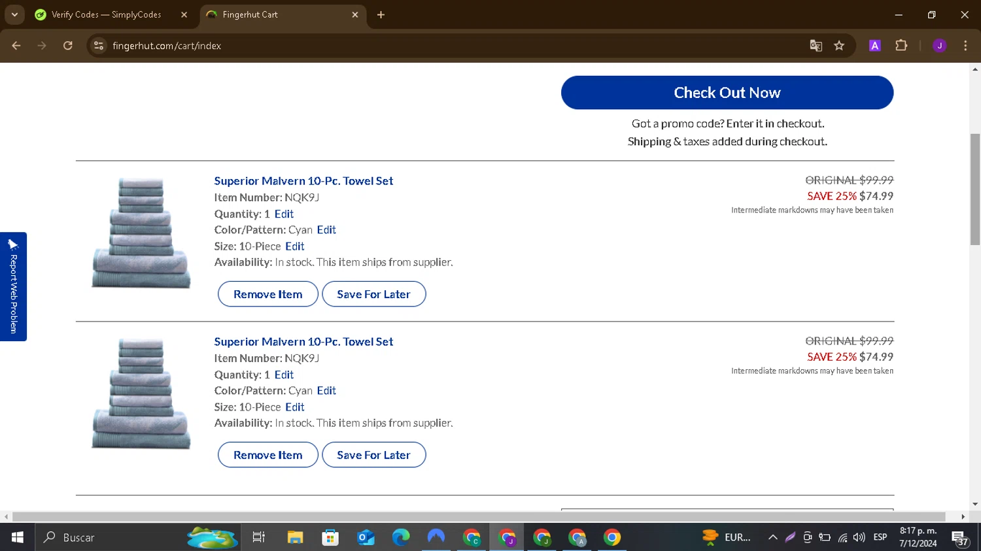Open site information icon in address bar
Viewport: 981px width, 551px height.
click(99, 46)
